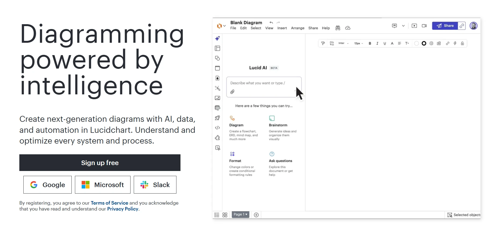Screen dimensions: 499x239
Task: Open the user profile avatar
Action: (x=473, y=26)
